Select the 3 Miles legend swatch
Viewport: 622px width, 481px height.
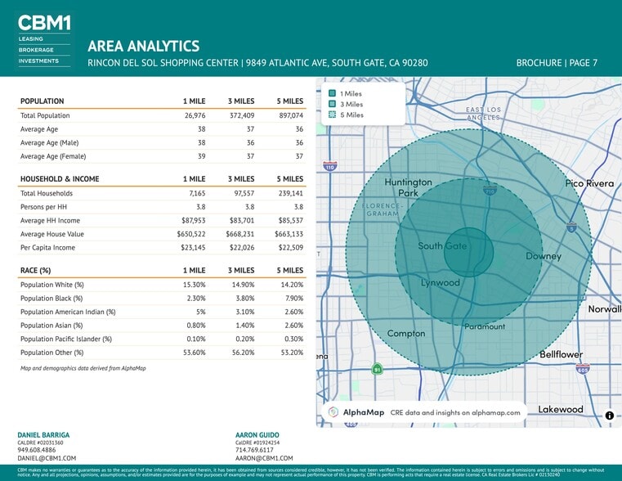(x=332, y=105)
